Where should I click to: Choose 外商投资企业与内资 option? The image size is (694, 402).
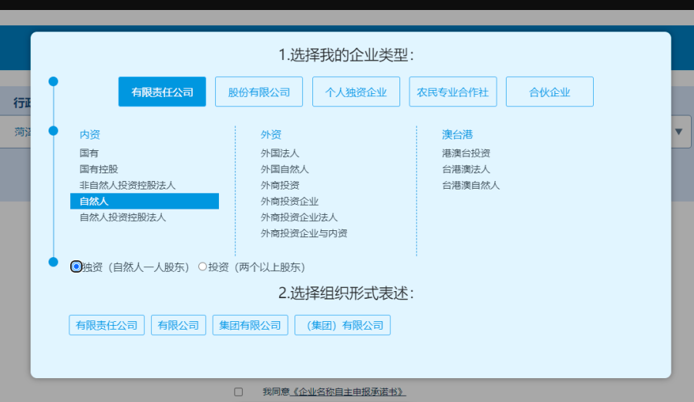(304, 233)
